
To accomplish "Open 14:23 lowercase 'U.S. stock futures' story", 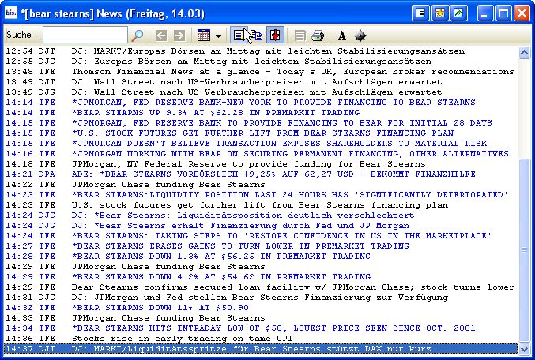I will point(261,205).
